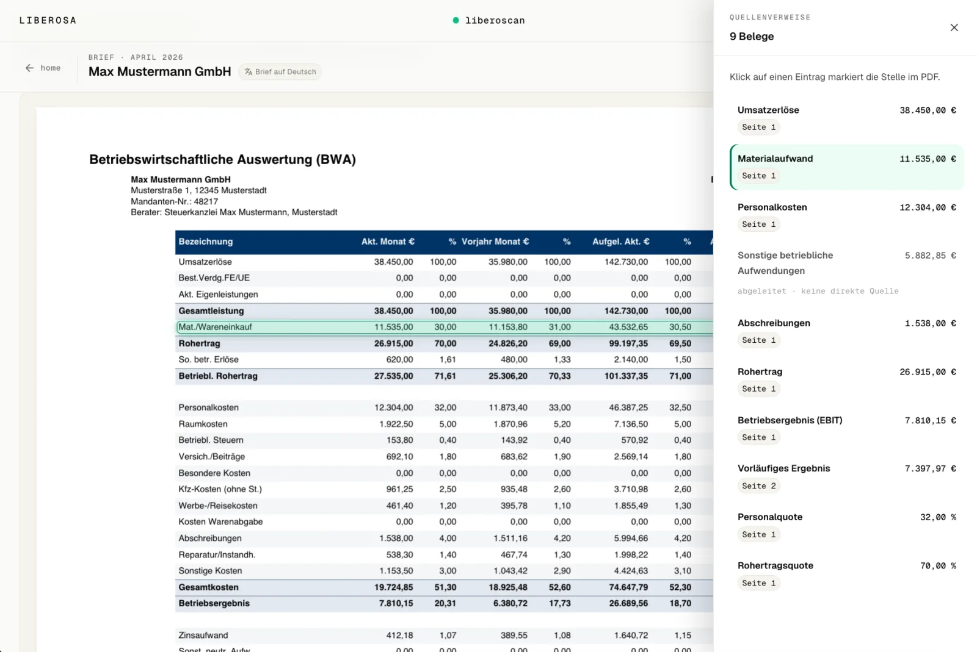Select the Umsatzerlöse source entry
The width and height of the screenshot is (977, 652).
pos(846,118)
